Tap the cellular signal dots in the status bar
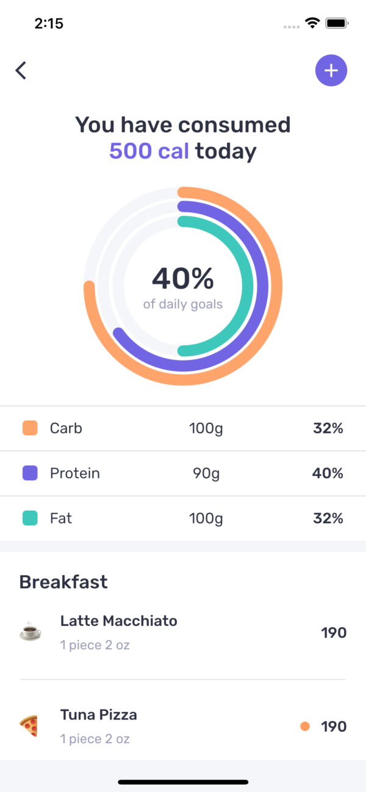This screenshot has width=366, height=792. tap(291, 26)
